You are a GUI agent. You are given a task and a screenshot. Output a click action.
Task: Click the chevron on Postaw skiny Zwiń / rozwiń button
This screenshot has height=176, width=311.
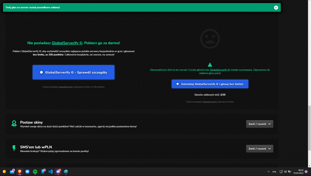click(269, 124)
